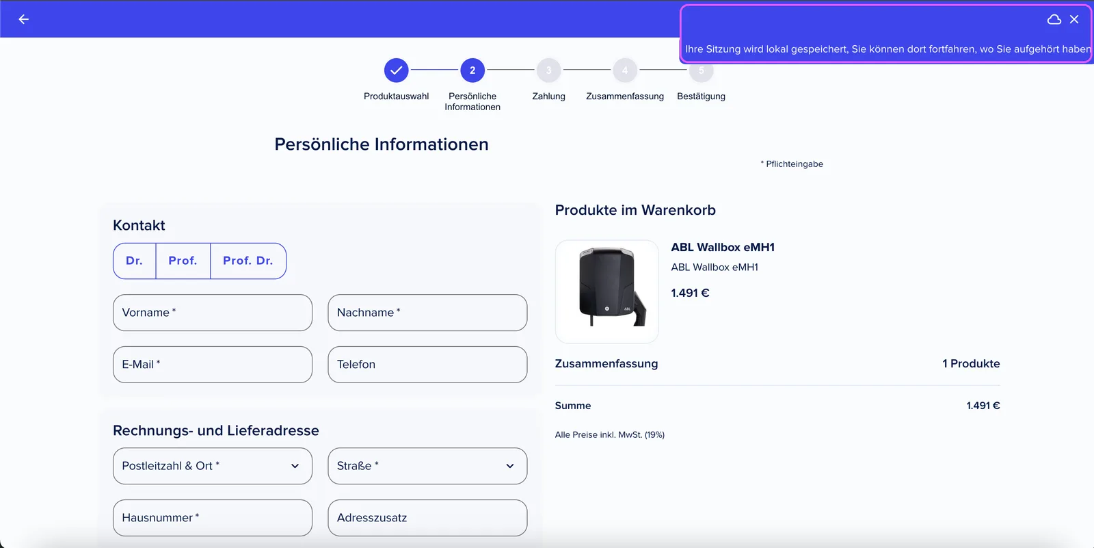This screenshot has width=1094, height=548.
Task: Click the '* Pflichteingabe' note
Action: click(792, 164)
